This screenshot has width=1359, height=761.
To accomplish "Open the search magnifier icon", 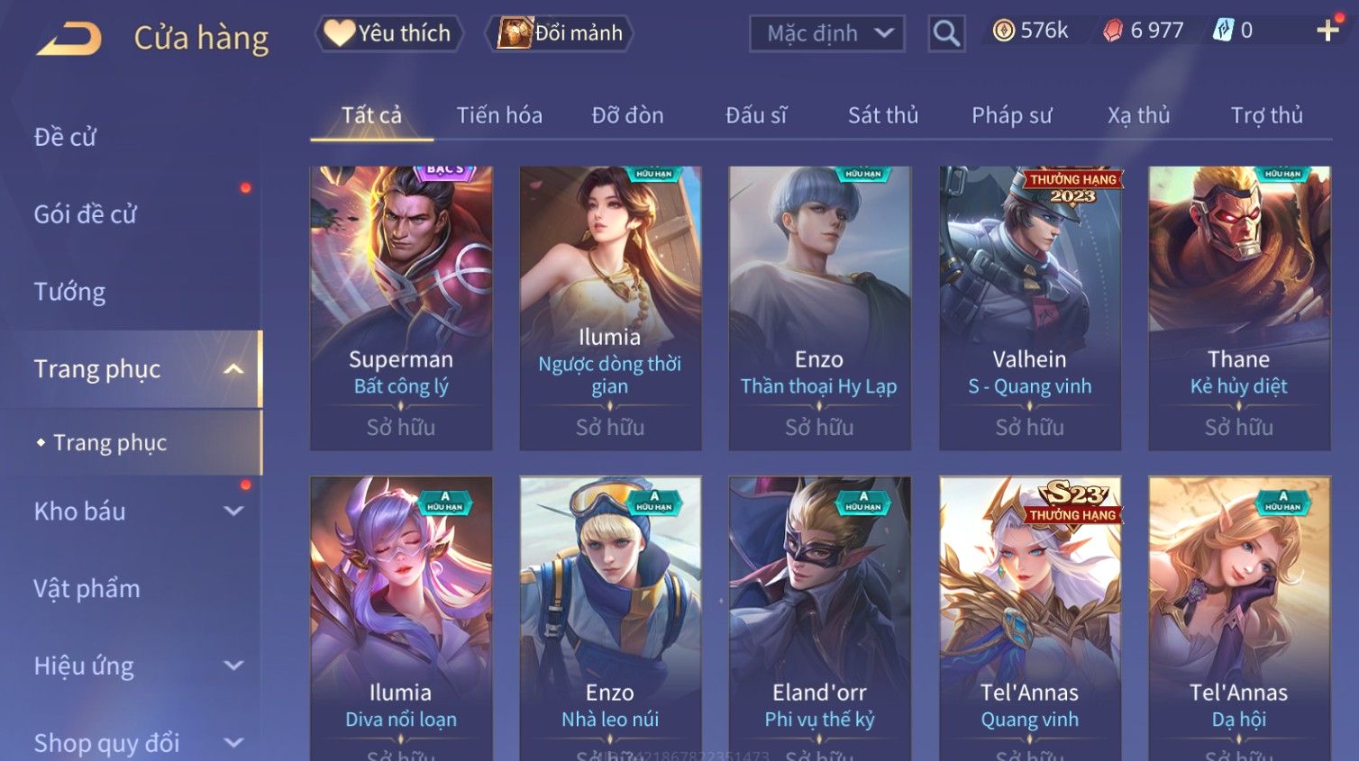I will coord(946,33).
